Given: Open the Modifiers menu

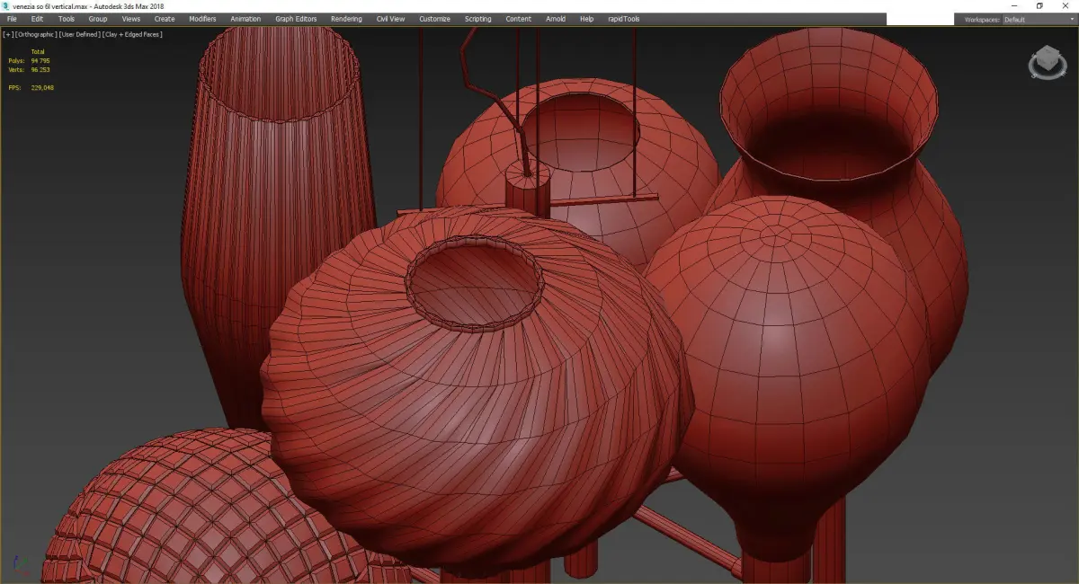Looking at the screenshot, I should tap(202, 19).
